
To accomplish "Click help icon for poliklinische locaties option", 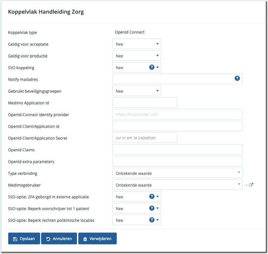I will click(x=152, y=220).
